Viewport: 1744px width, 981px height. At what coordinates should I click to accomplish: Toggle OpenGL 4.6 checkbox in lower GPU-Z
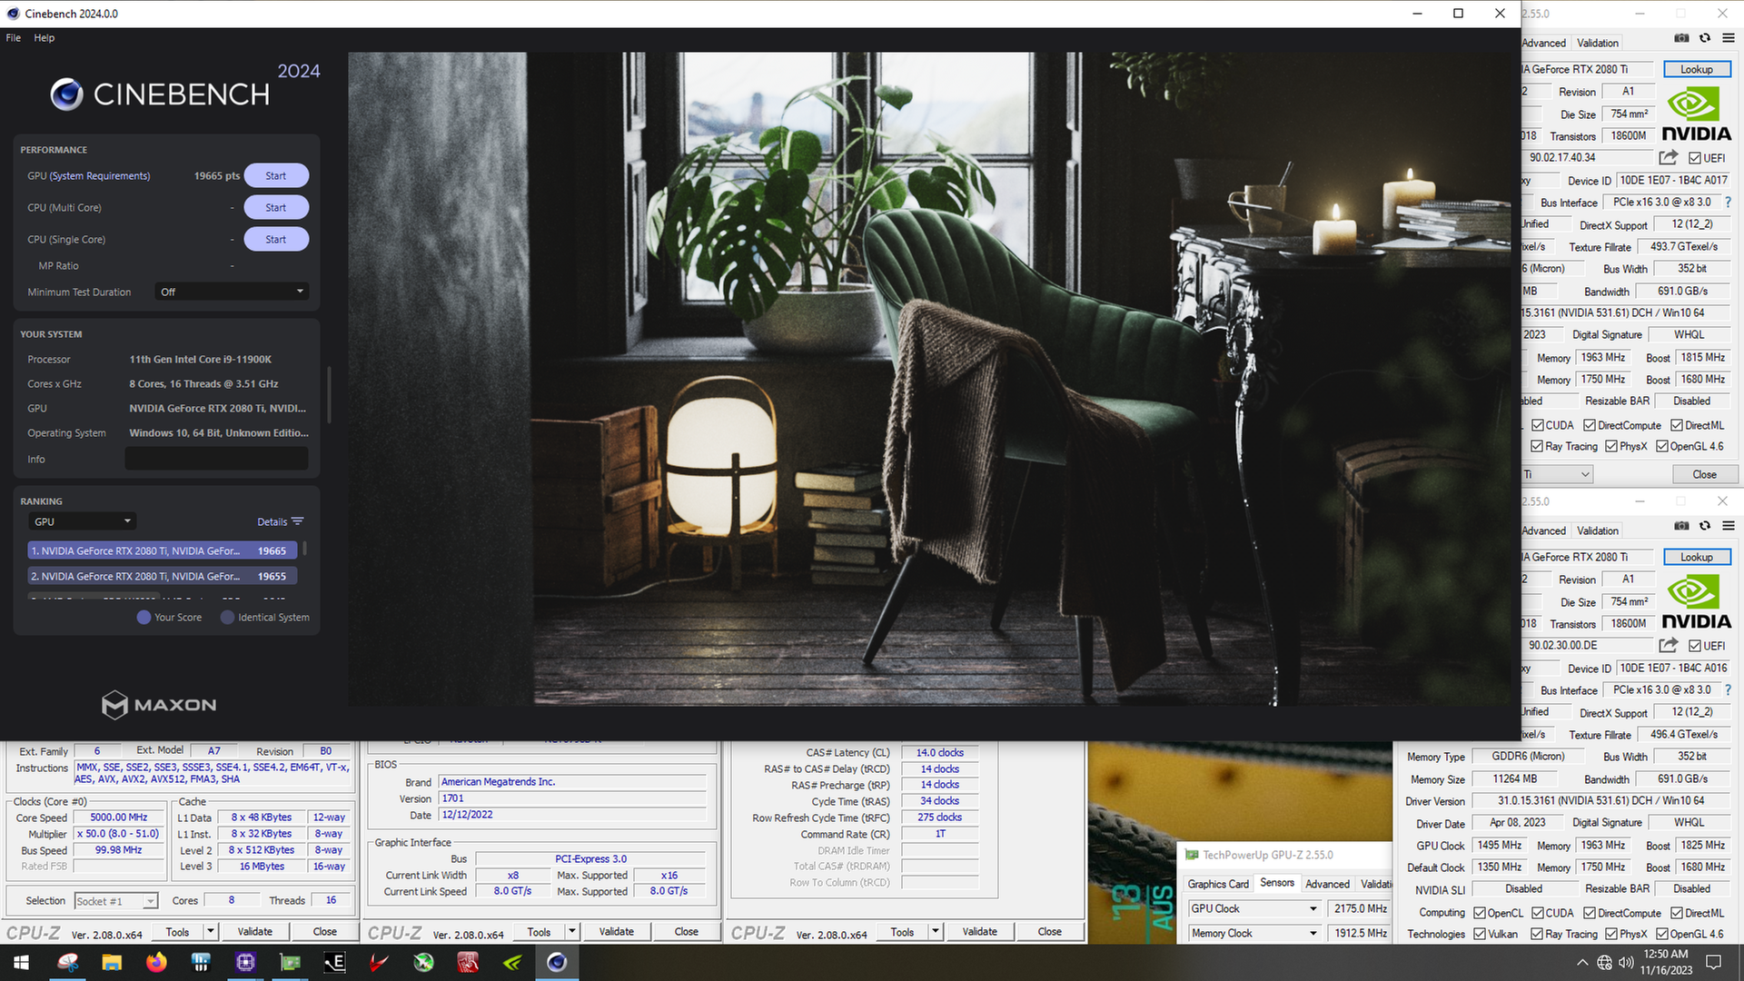click(x=1662, y=934)
